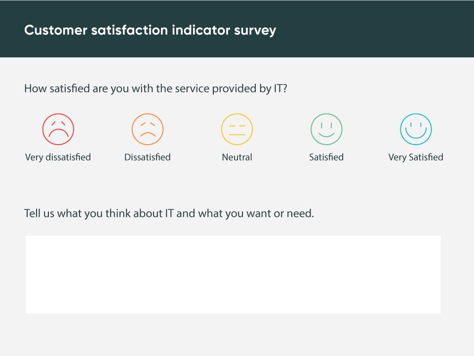Click the "Very dissatisfied" text label
Image resolution: width=474 pixels, height=356 pixels.
click(58, 158)
